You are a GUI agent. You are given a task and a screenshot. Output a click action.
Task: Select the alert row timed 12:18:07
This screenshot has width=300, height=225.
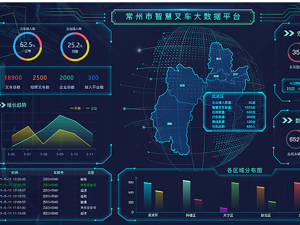pos(55,190)
